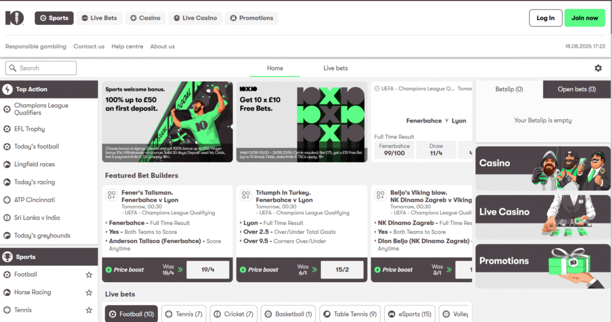This screenshot has height=322, width=612.
Task: Open Today's football in sidebar
Action: pos(49,147)
